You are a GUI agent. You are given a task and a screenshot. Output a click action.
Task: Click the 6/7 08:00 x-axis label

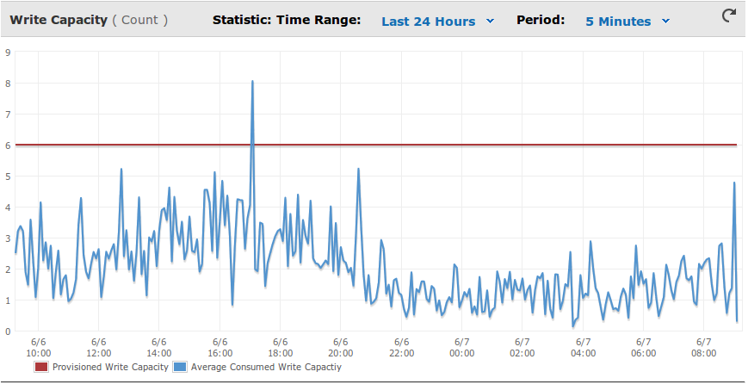tap(704, 348)
